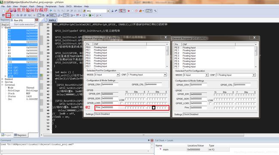Step into the current line

pyautogui.click(x=18, y=15)
